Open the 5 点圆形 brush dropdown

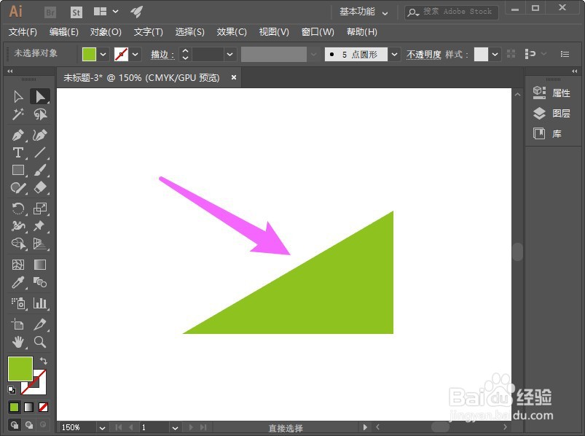coord(394,55)
